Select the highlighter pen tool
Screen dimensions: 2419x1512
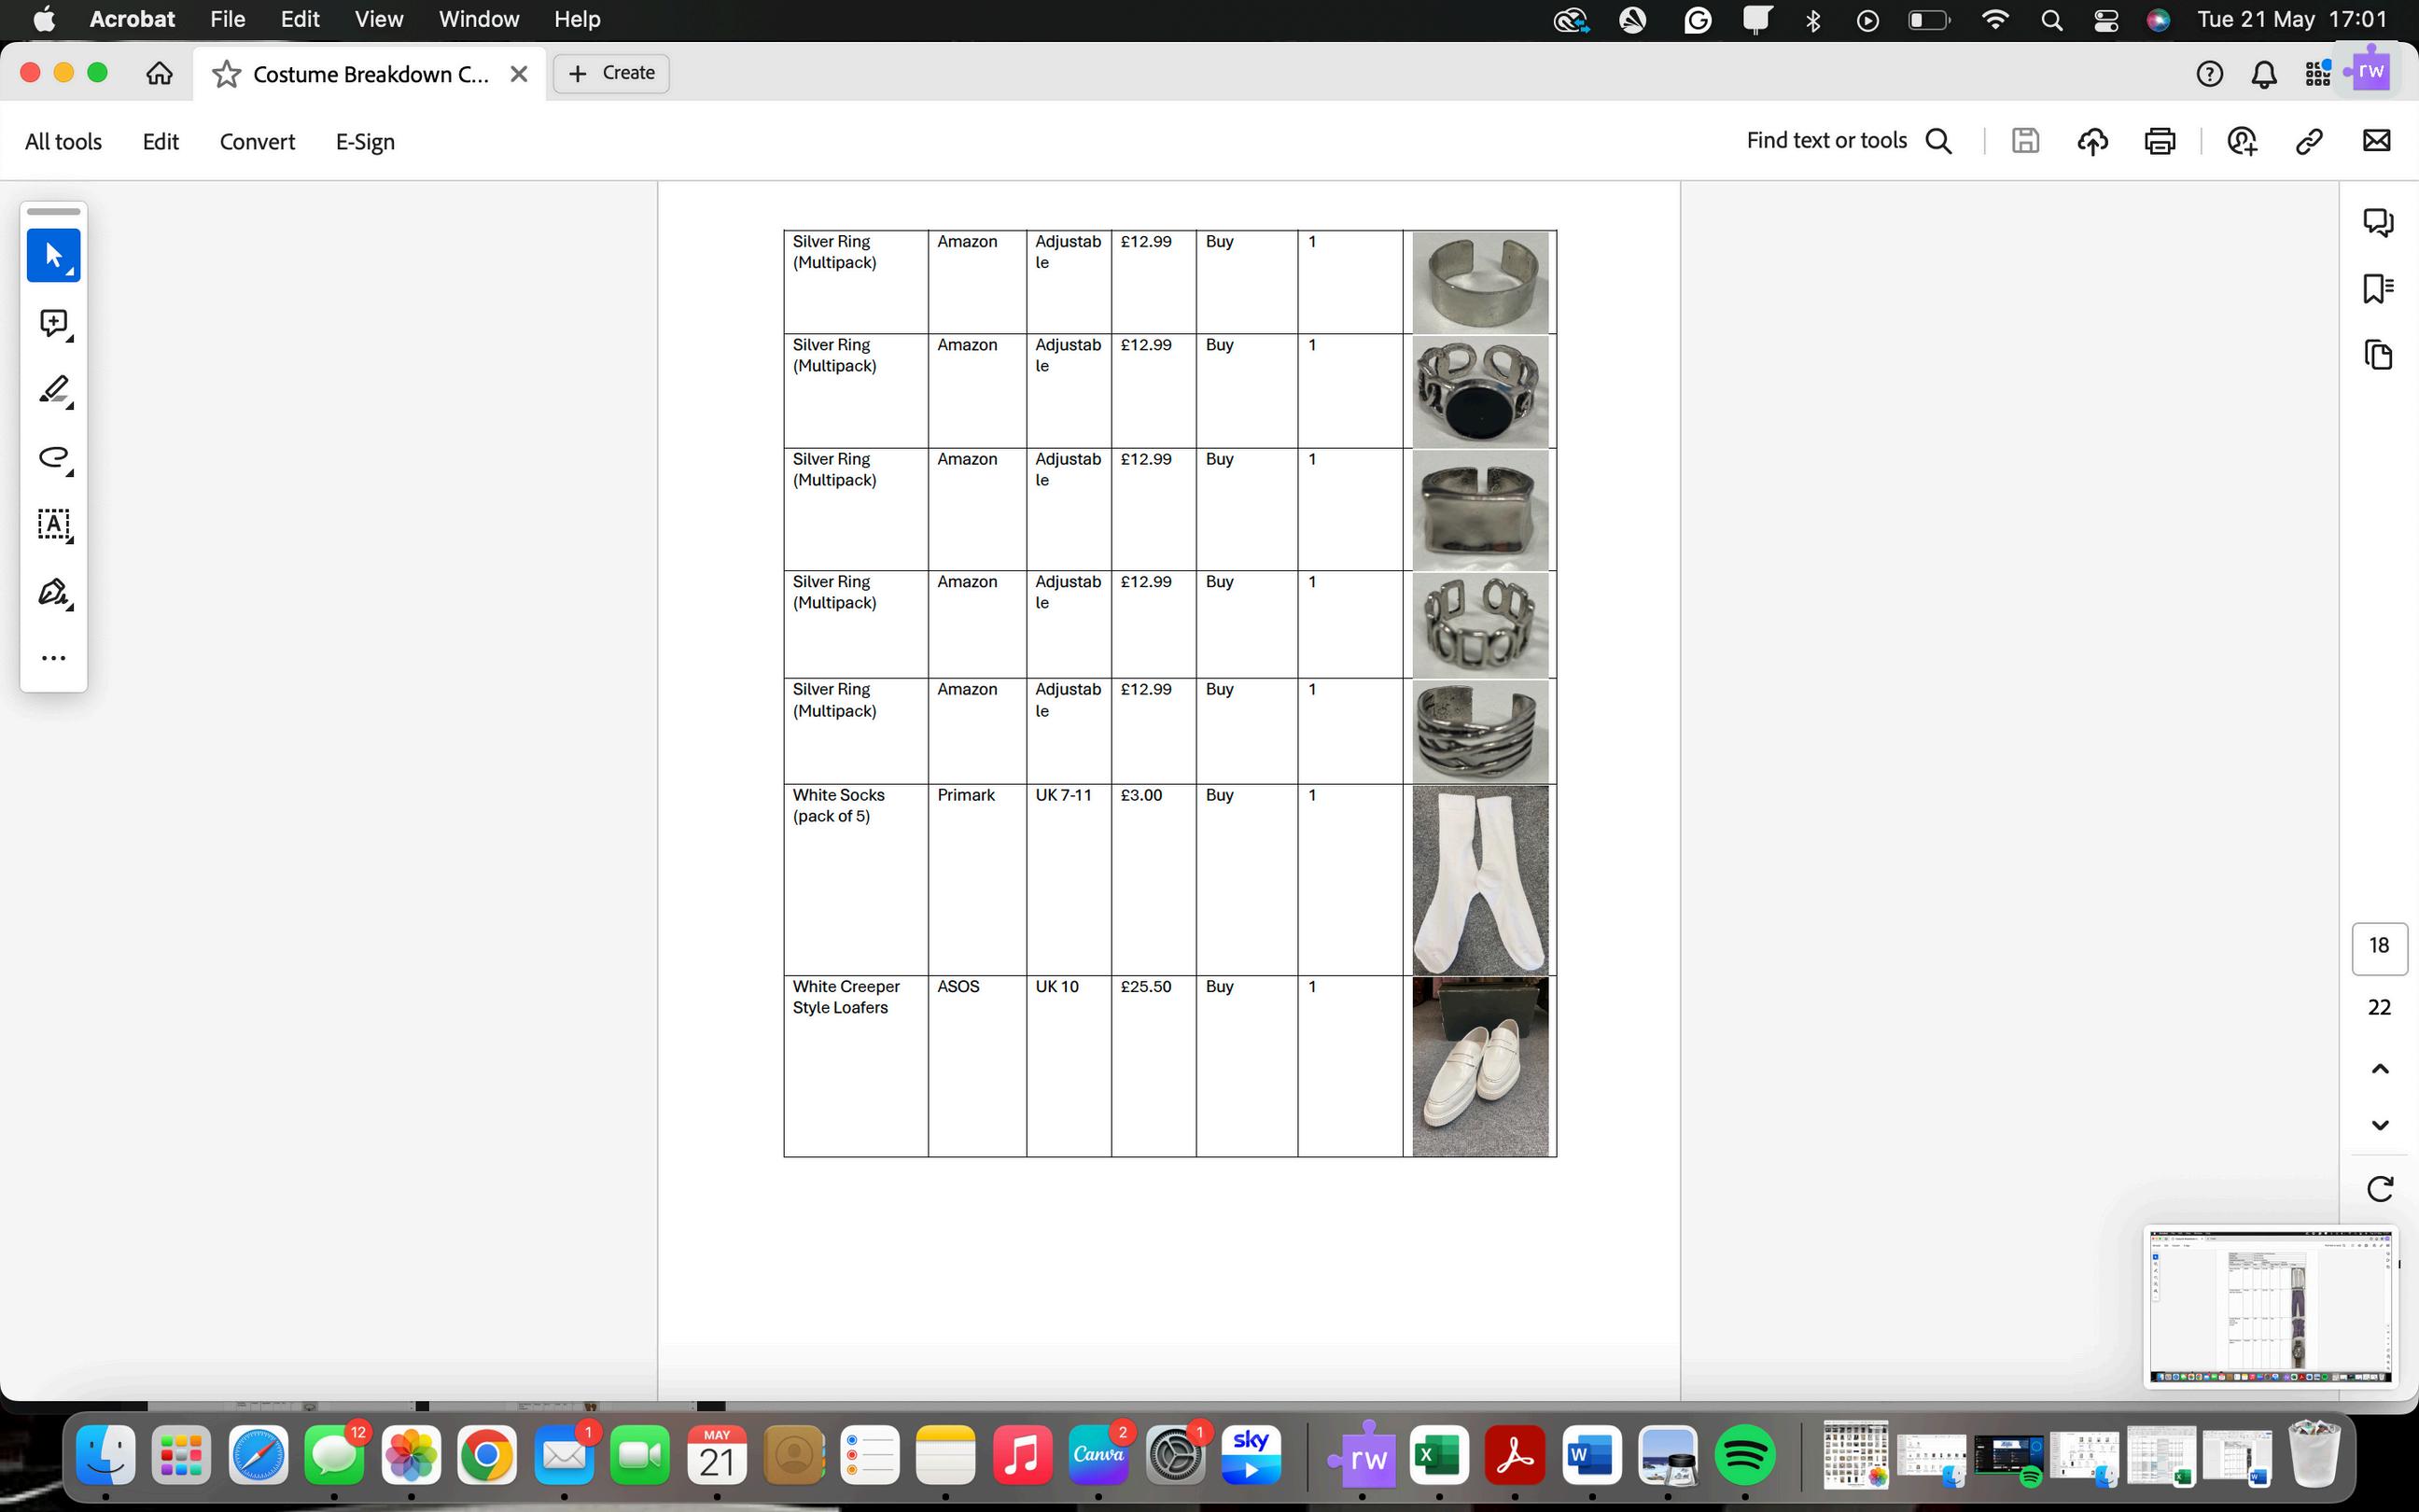click(53, 390)
